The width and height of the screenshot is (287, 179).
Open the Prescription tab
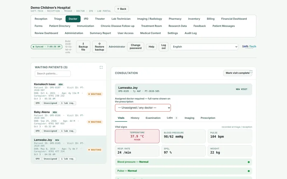pos(208,118)
